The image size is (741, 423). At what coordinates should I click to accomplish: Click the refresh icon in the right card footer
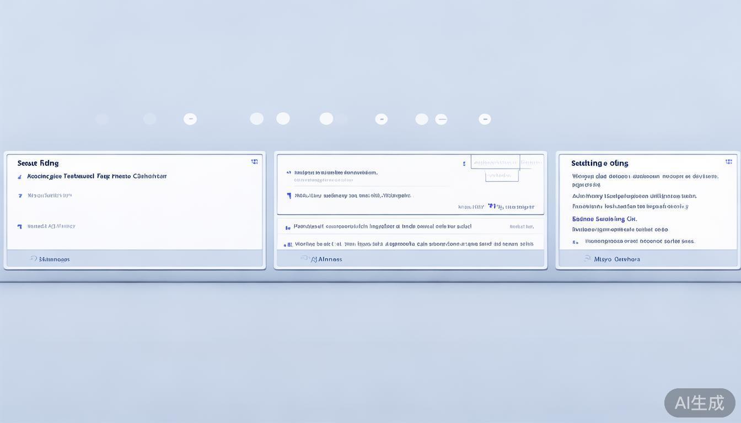click(588, 258)
